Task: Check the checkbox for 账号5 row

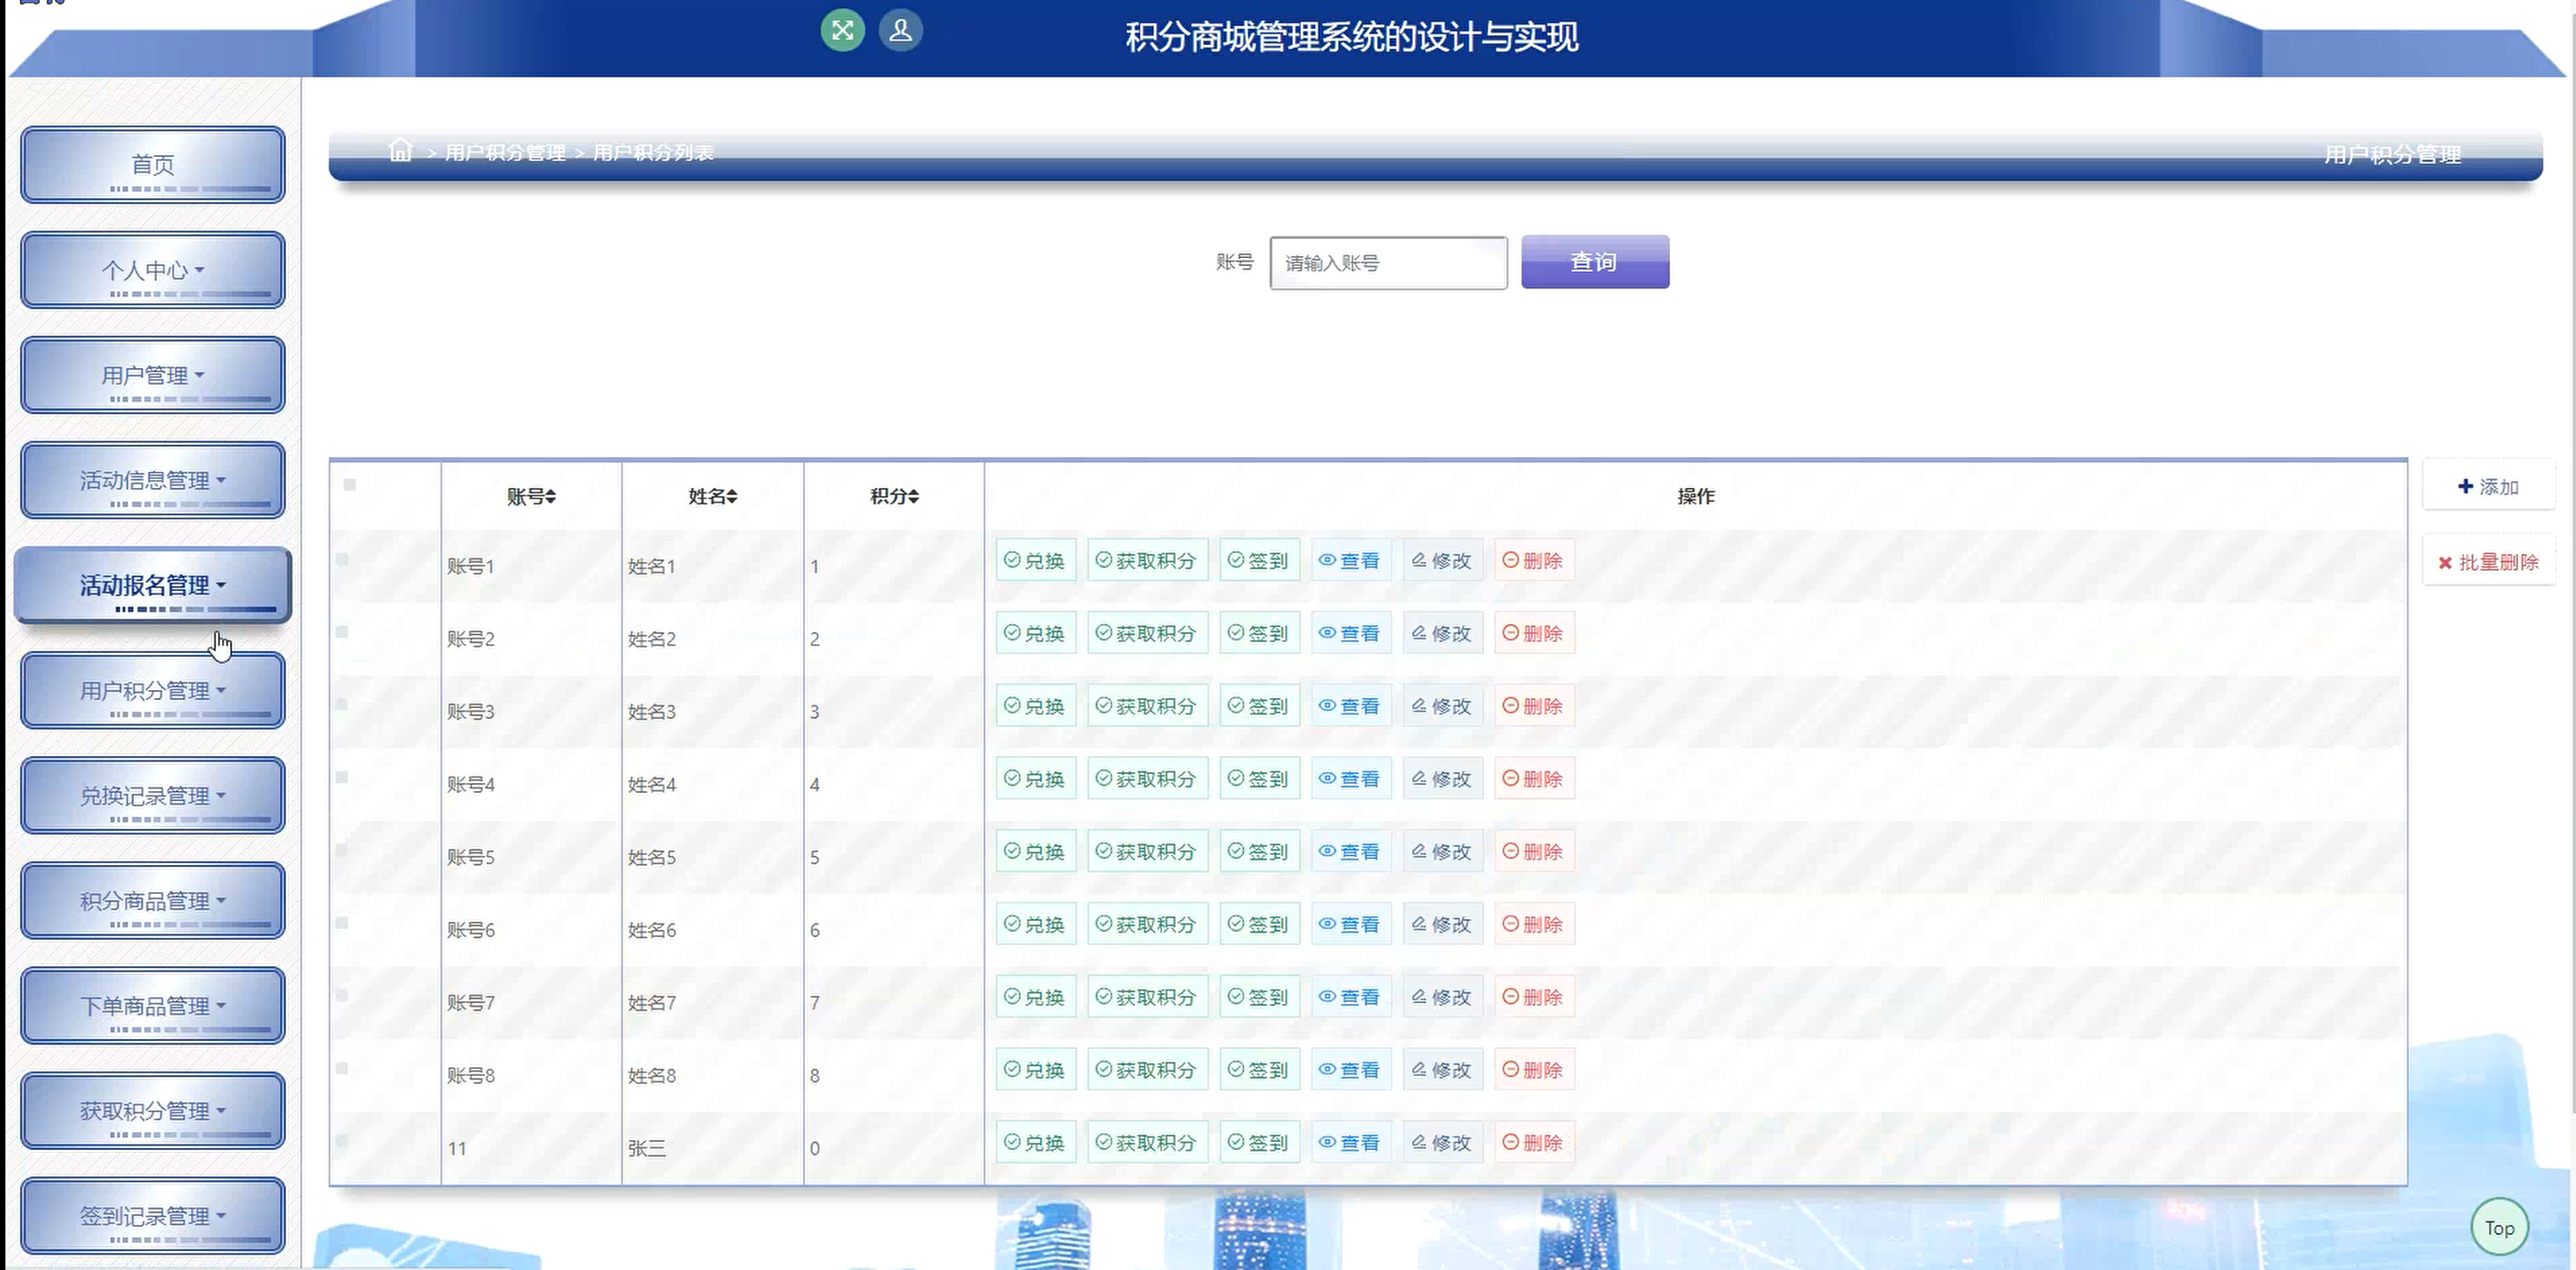Action: [x=342, y=850]
